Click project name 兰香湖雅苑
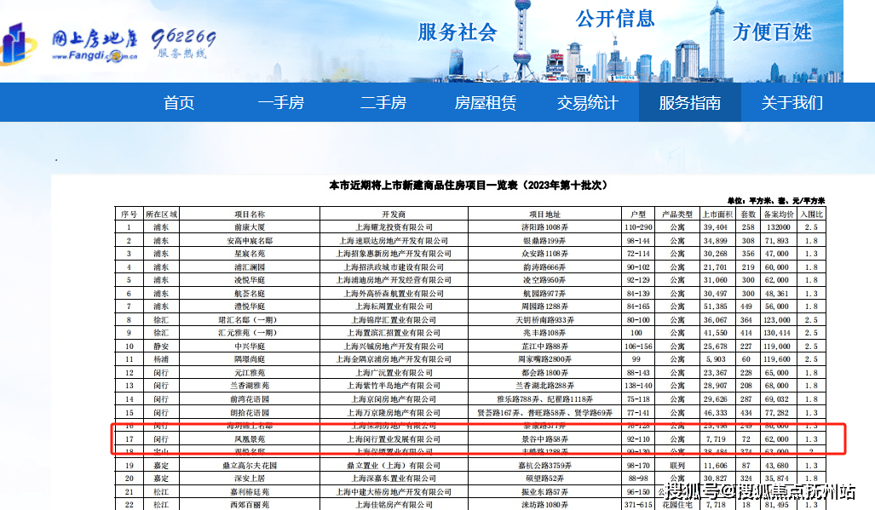 click(250, 386)
